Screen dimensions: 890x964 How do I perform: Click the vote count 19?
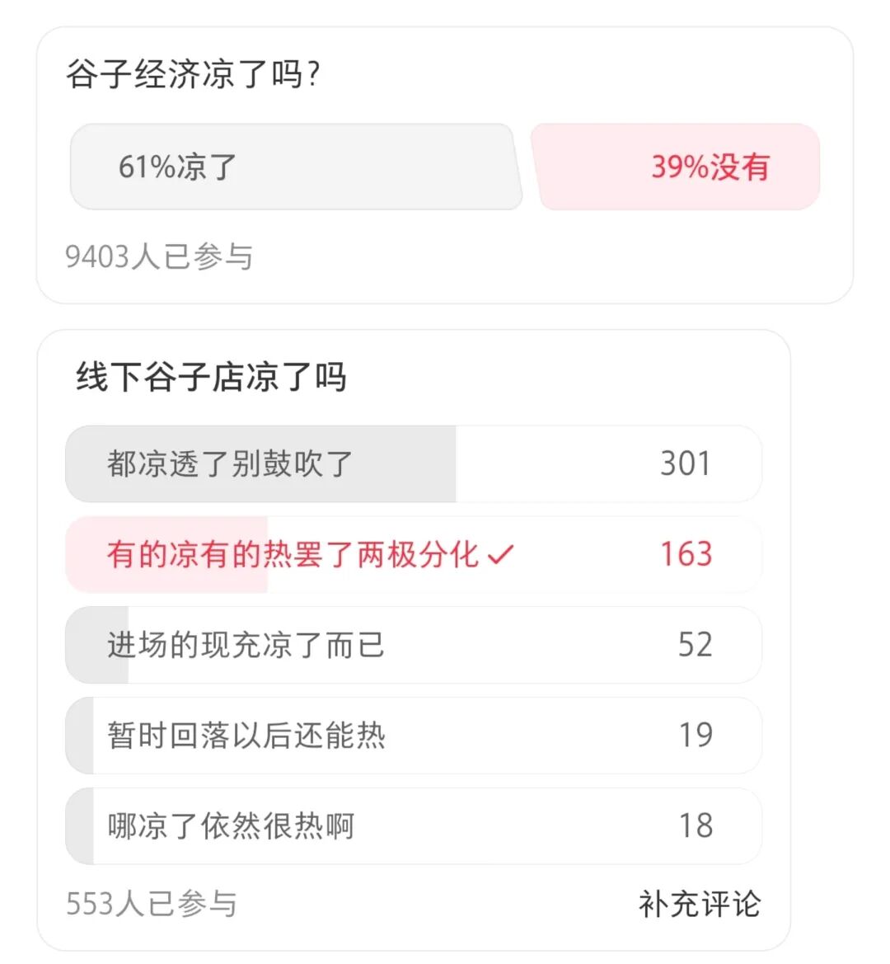coord(695,735)
